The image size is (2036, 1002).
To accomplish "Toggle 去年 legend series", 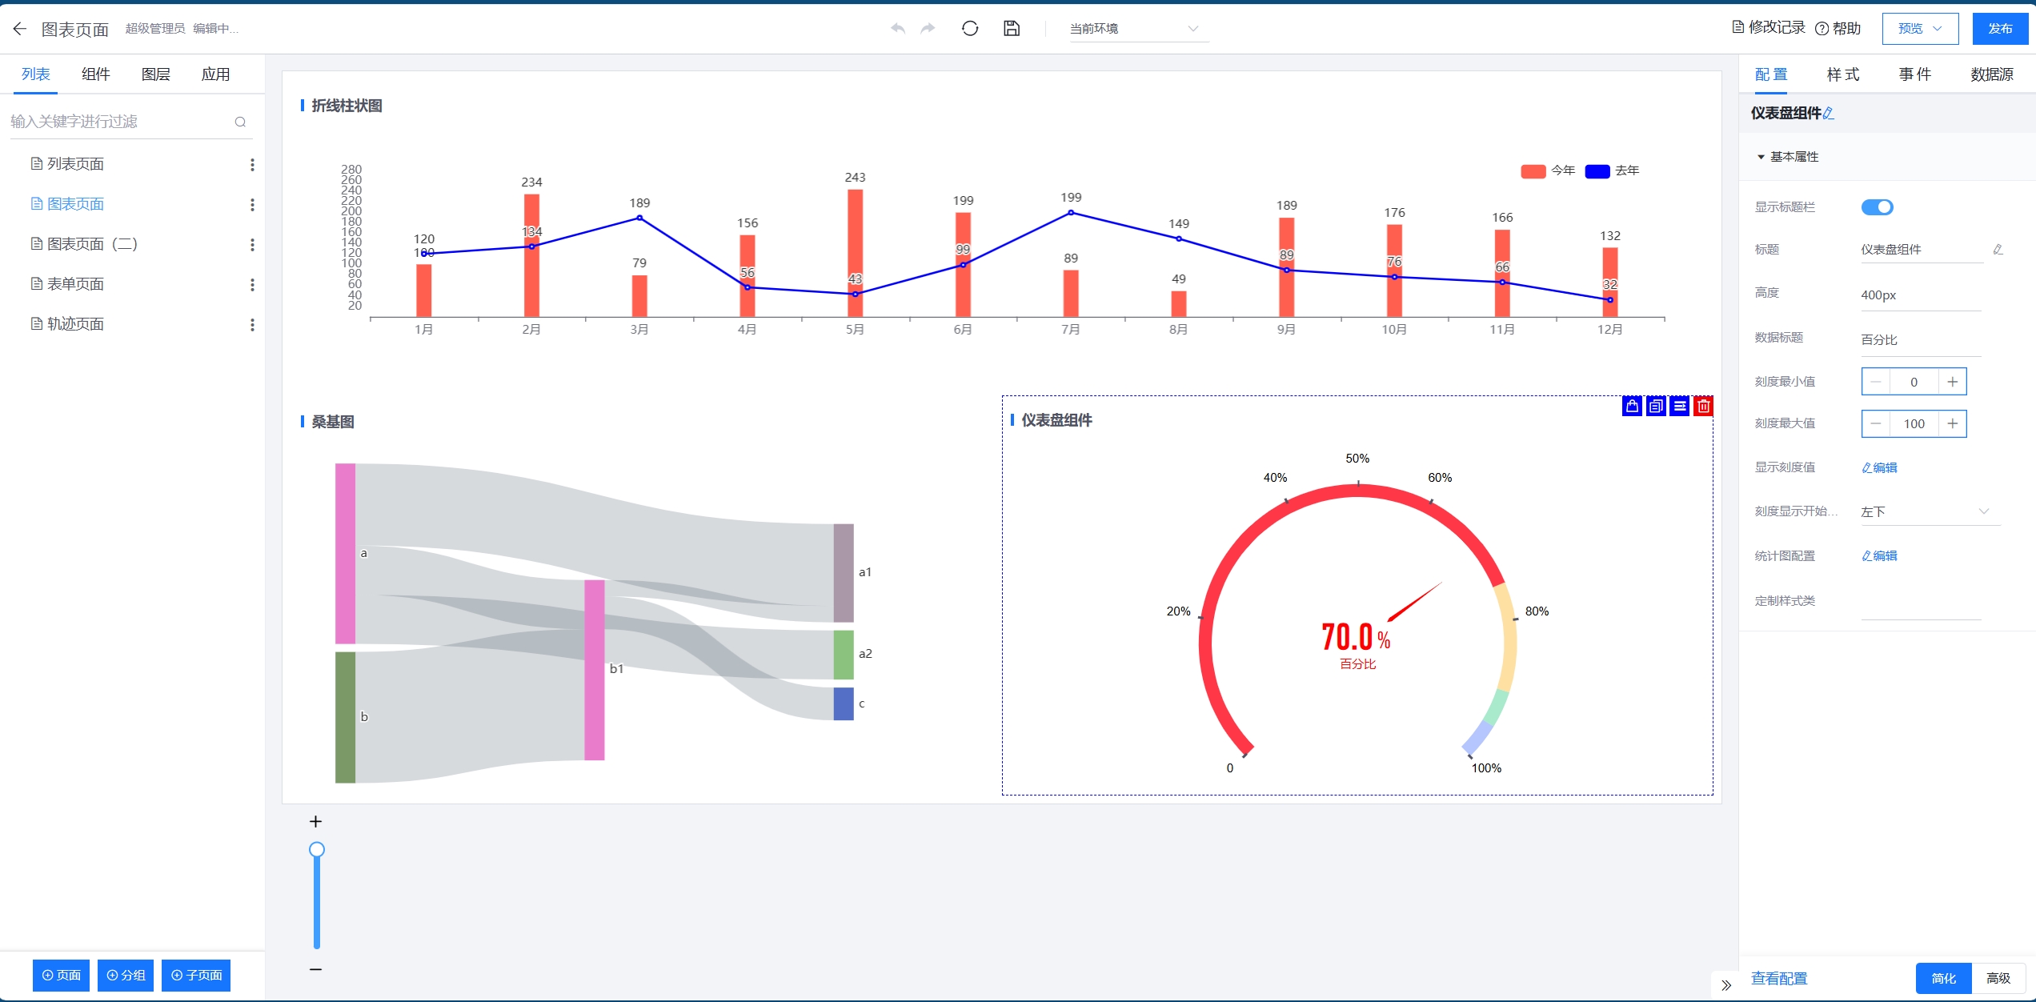I will (1612, 170).
